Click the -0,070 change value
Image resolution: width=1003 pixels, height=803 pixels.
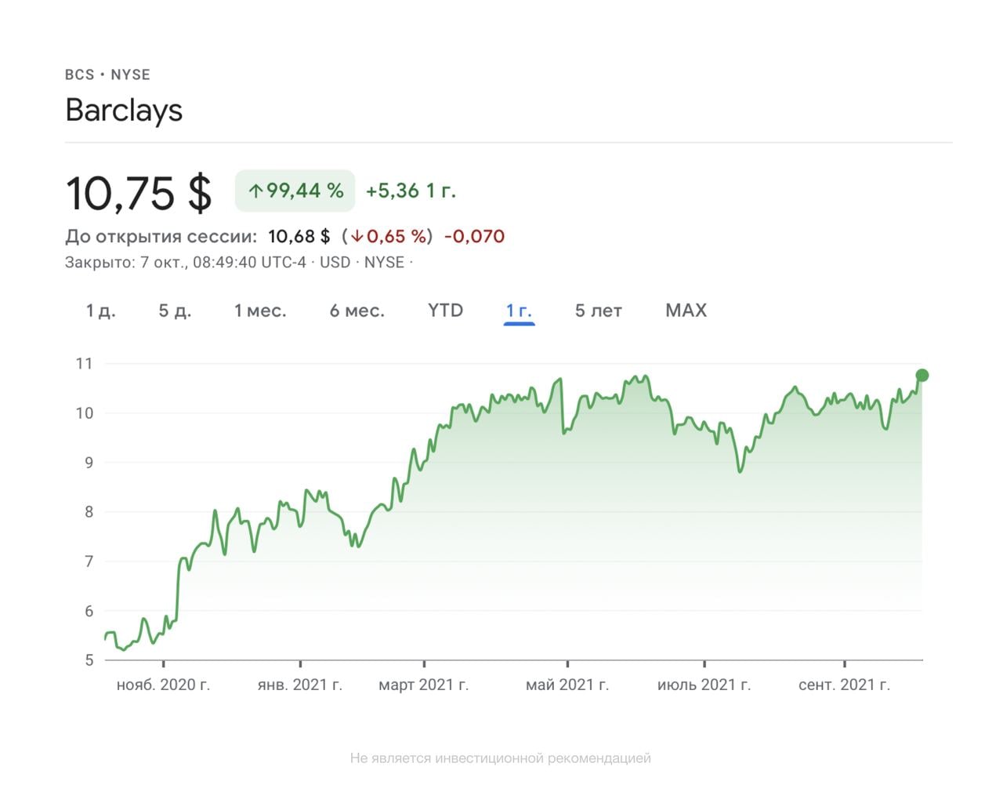[x=474, y=236]
